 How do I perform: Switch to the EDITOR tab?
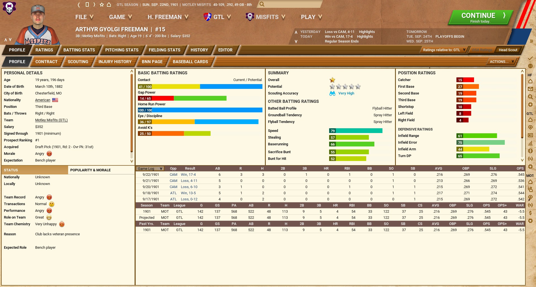pyautogui.click(x=225, y=50)
